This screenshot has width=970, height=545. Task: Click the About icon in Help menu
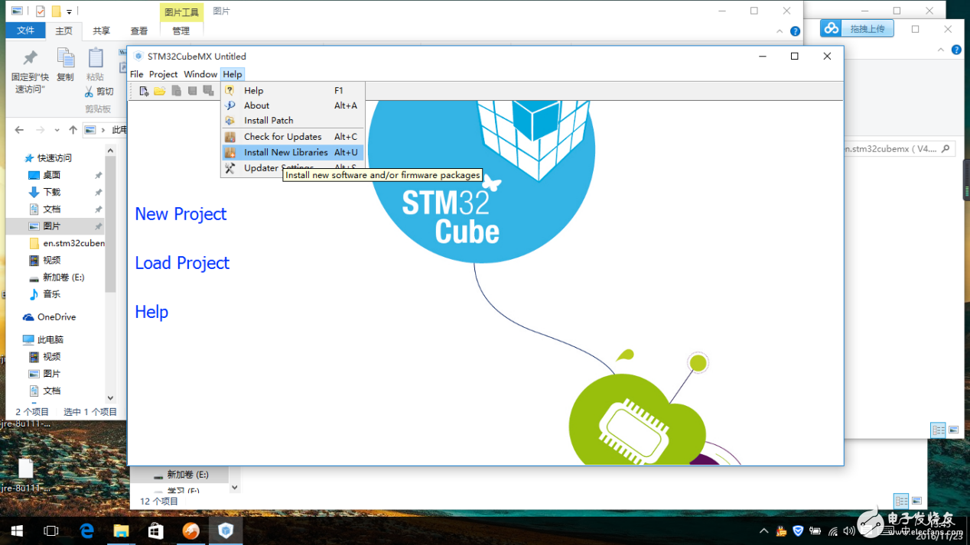coord(229,105)
